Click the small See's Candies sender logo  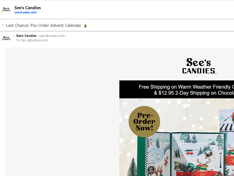click(x=6, y=38)
